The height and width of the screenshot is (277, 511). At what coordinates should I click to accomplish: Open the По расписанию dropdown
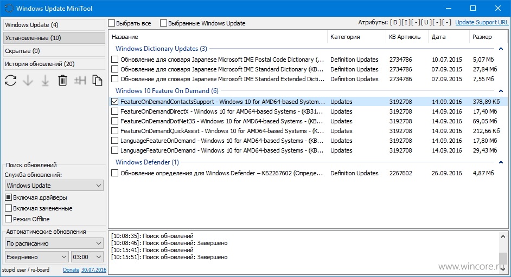pos(54,243)
